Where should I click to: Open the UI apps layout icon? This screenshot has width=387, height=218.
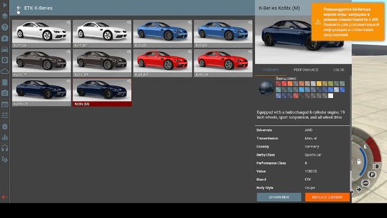[5, 104]
